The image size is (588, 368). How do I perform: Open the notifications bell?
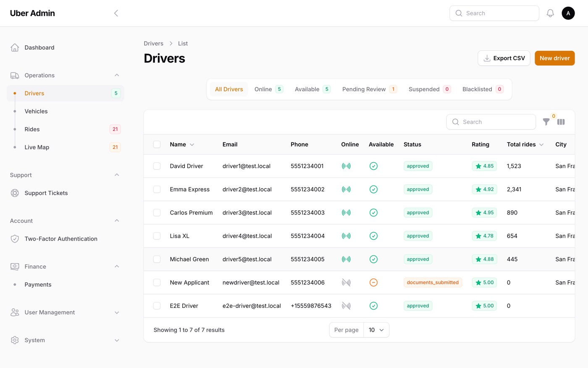tap(550, 13)
